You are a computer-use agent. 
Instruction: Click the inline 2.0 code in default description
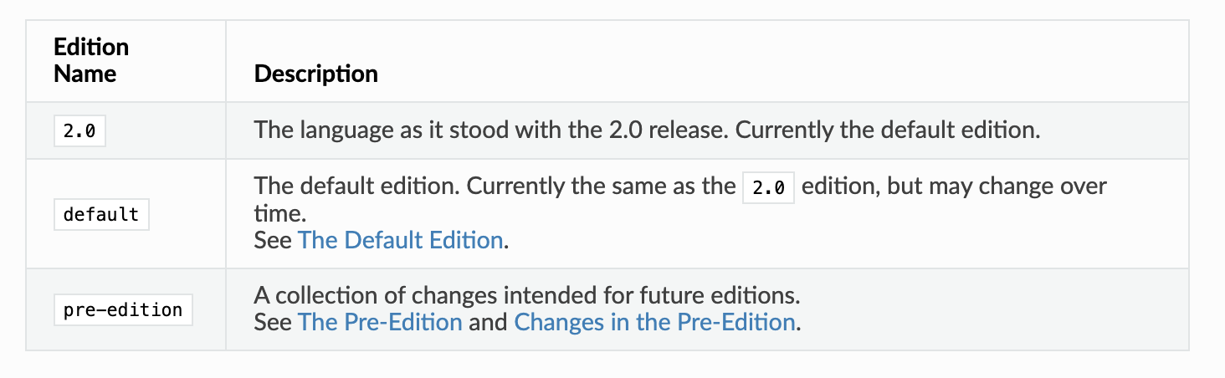[x=768, y=188]
